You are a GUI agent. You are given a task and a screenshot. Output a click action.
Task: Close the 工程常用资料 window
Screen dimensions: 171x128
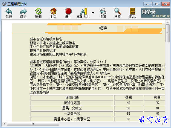tap(165, 4)
